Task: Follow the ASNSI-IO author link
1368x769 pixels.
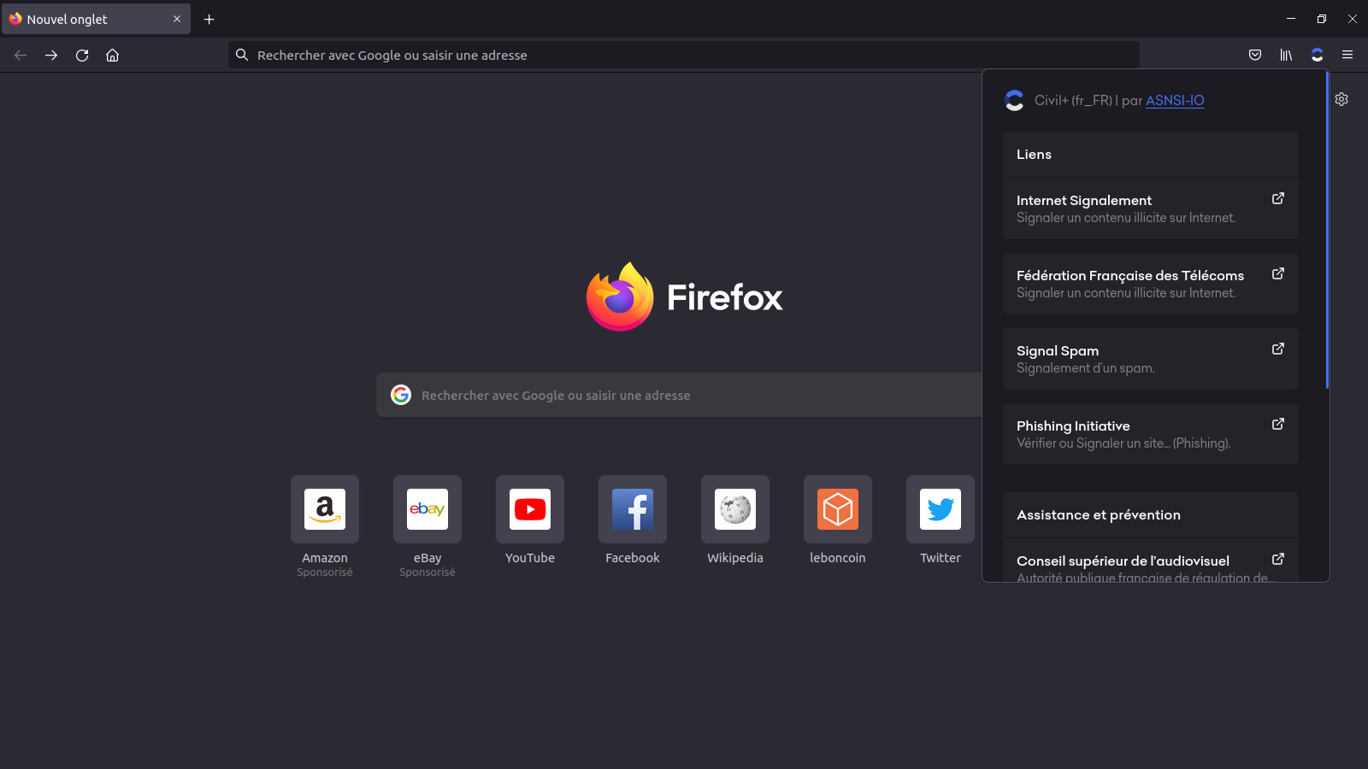Action: (x=1175, y=100)
